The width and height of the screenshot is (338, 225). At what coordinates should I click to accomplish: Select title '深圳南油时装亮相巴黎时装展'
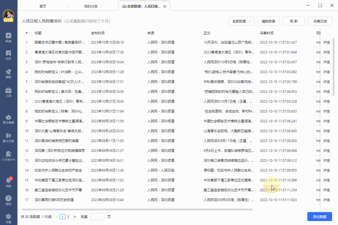pyautogui.click(x=57, y=141)
